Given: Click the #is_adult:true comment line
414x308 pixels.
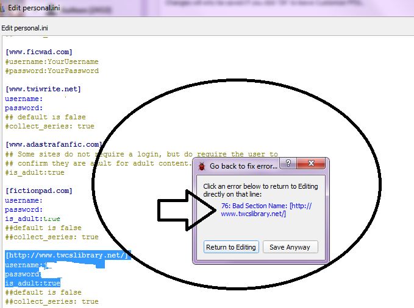Looking at the screenshot, I should point(35,172).
